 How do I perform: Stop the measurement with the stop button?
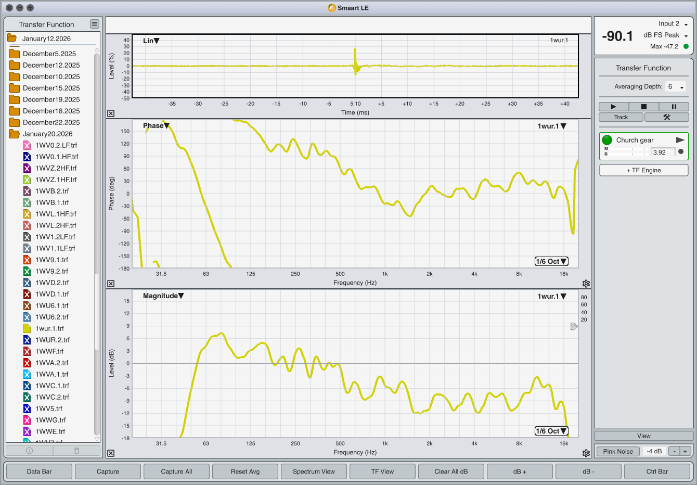[643, 107]
